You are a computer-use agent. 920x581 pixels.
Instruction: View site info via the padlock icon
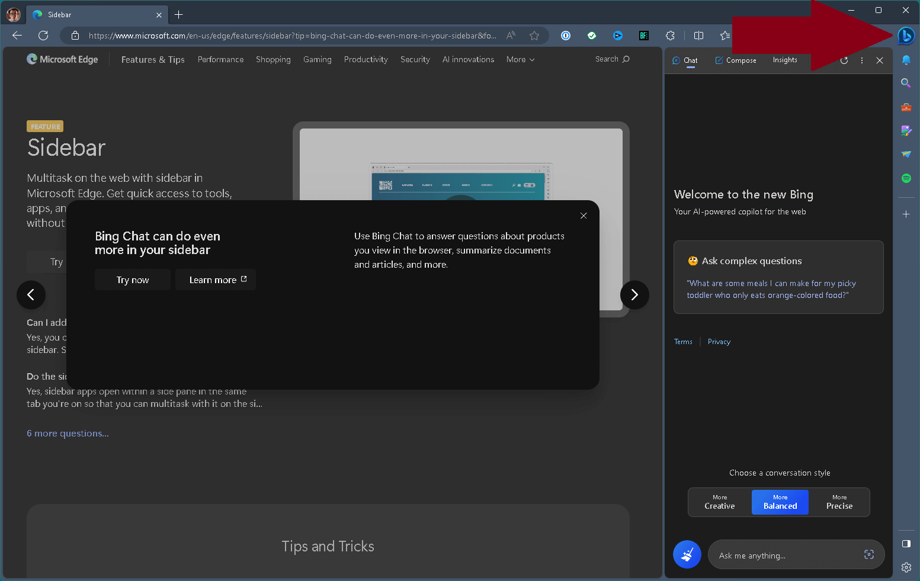pos(75,36)
